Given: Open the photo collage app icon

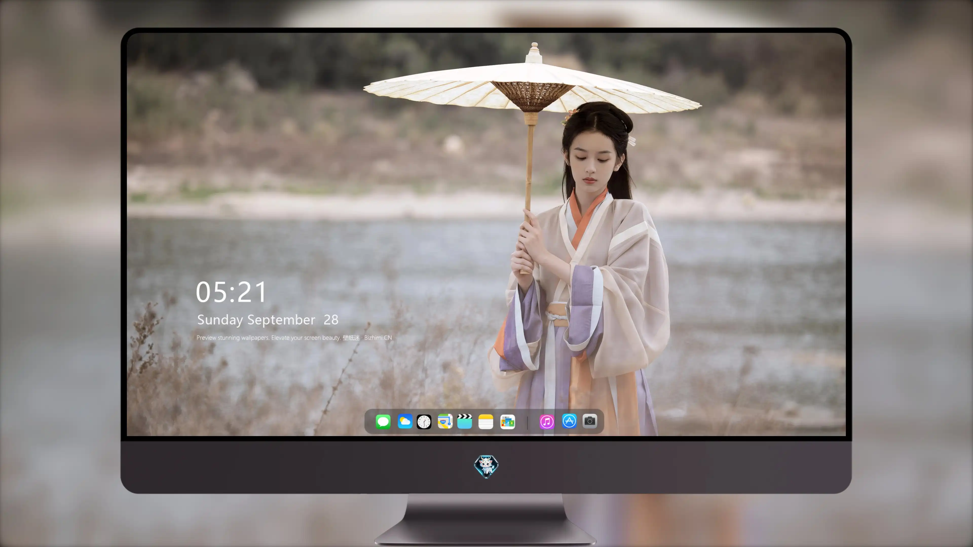Looking at the screenshot, I should point(508,422).
